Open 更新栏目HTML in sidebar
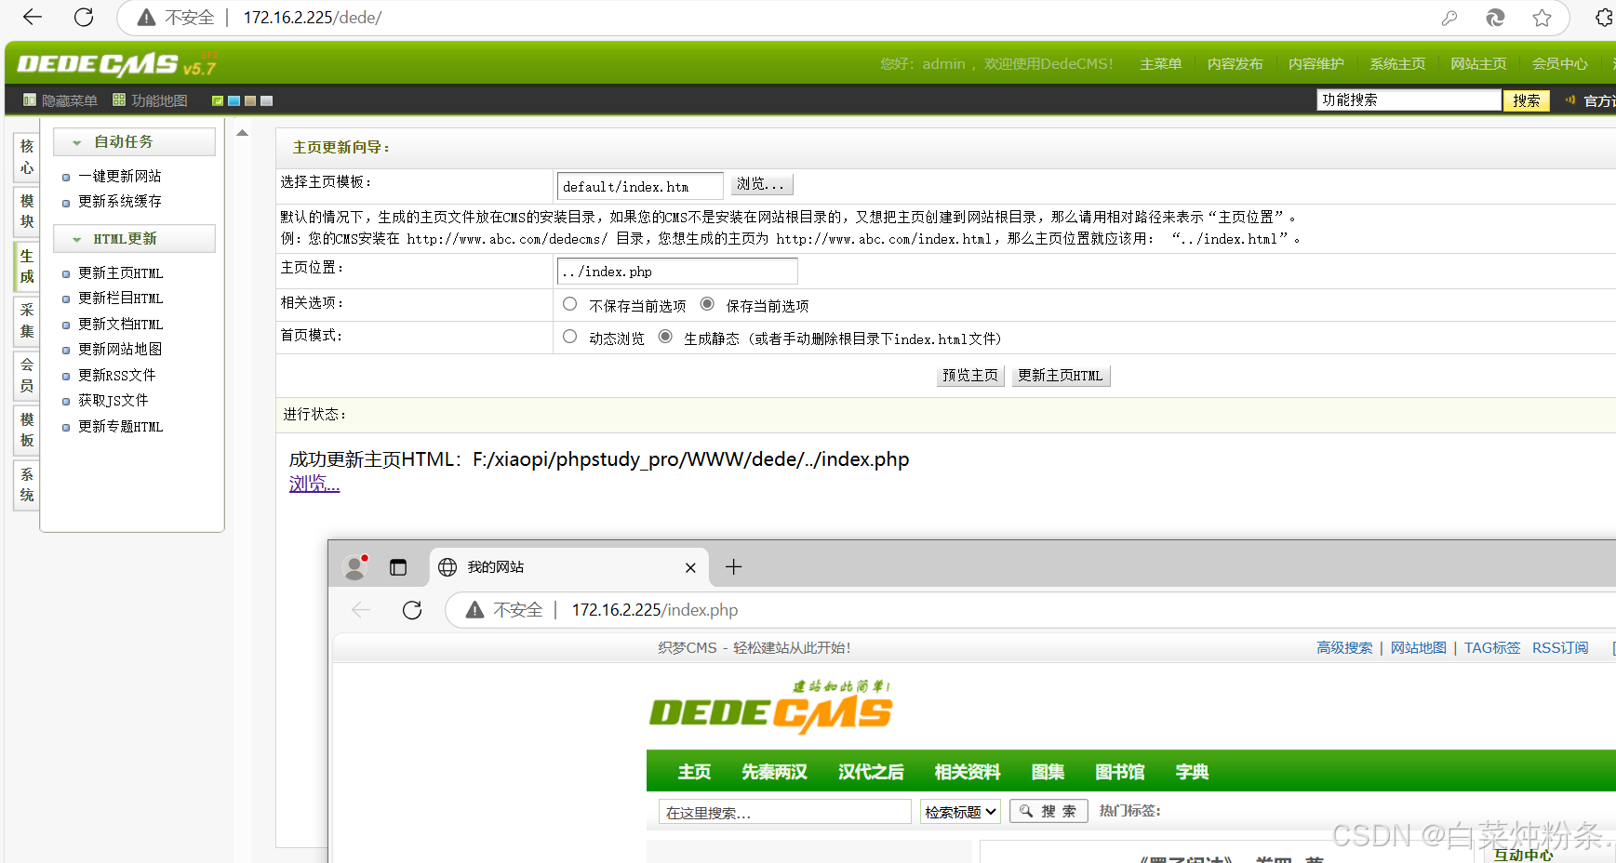1616x863 pixels. [x=120, y=298]
